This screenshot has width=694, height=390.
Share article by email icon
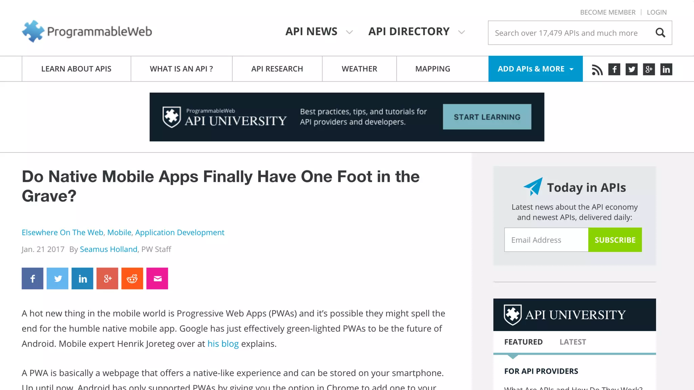coord(157,279)
